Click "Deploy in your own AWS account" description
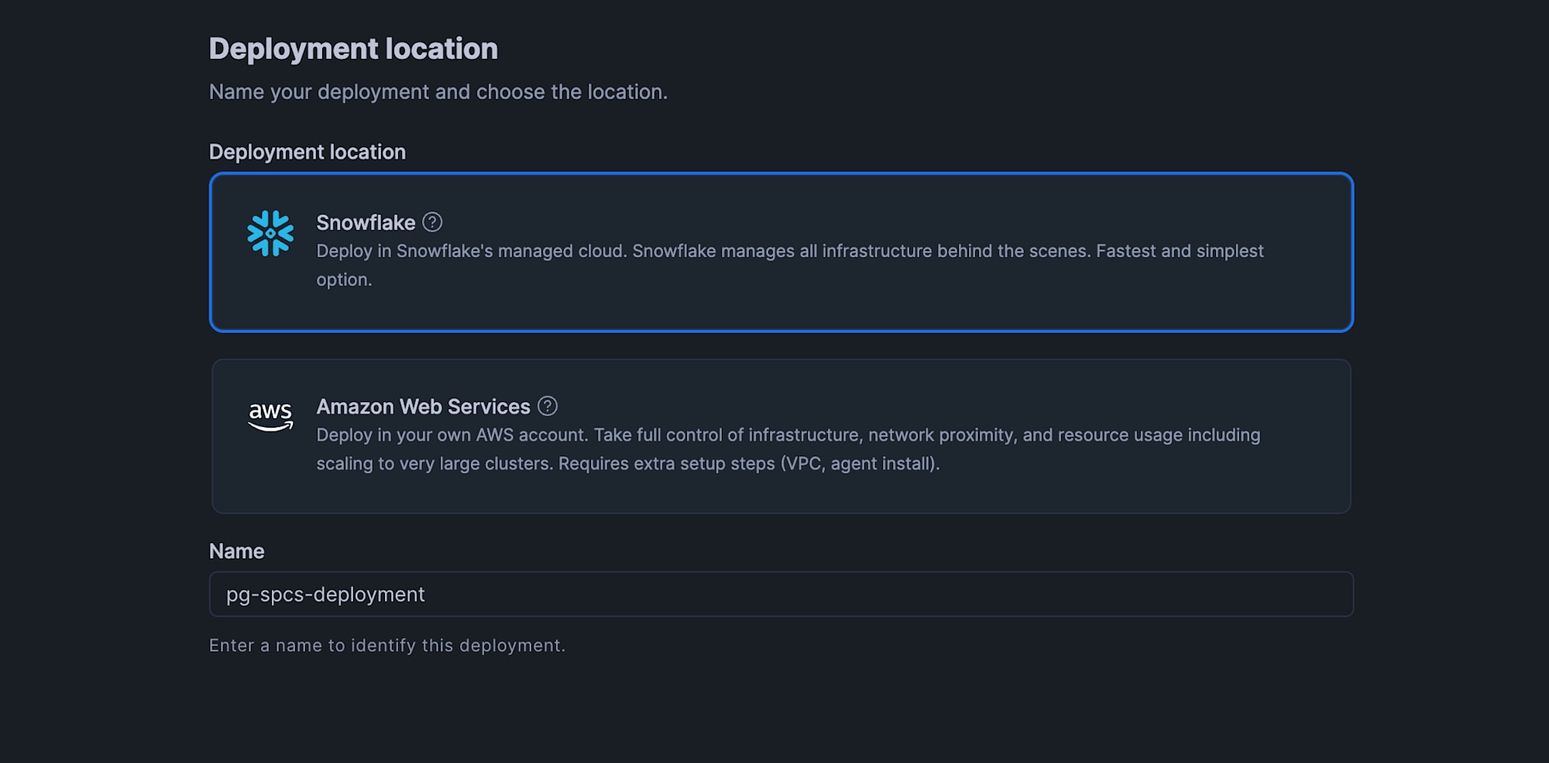Screen dimensions: 1549x763 788,449
